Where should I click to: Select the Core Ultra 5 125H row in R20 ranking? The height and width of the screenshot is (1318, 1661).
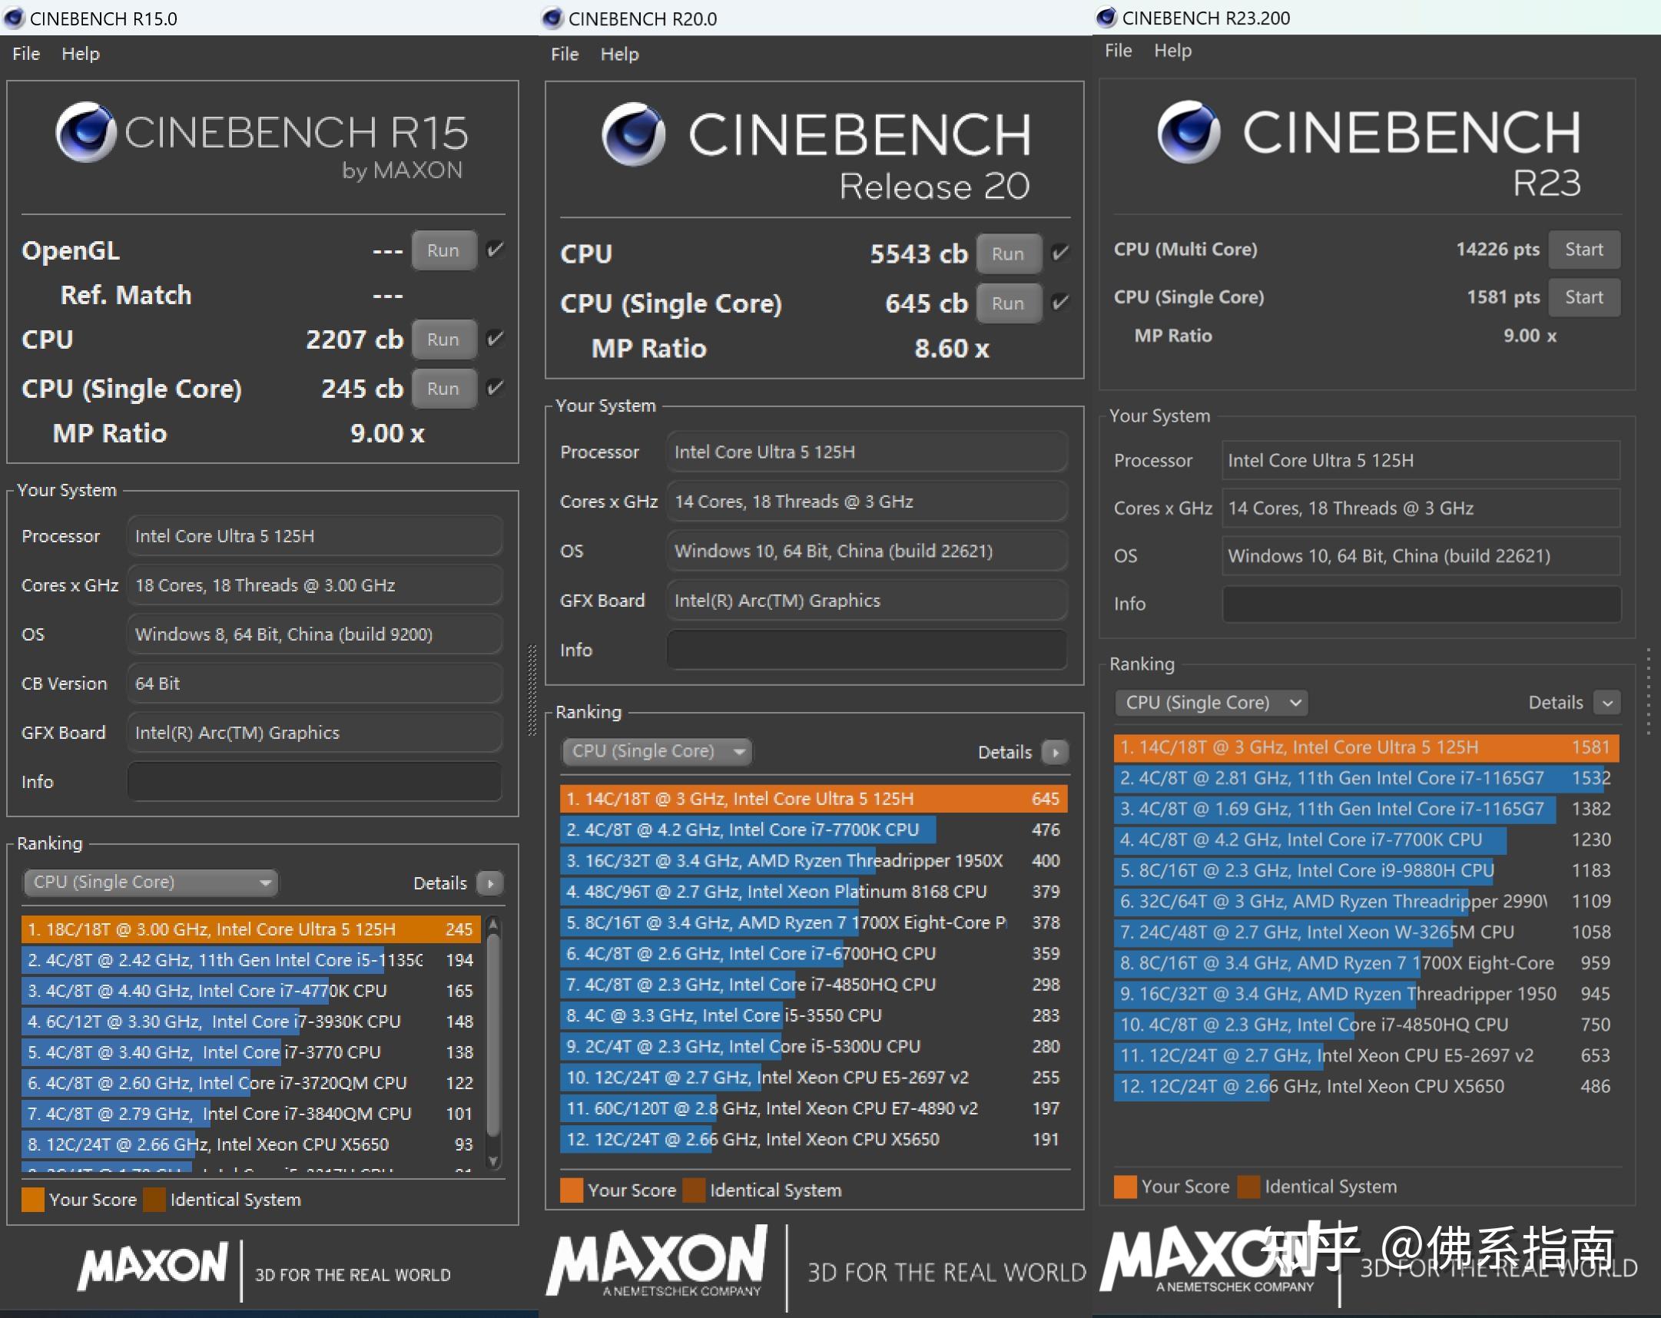(x=814, y=799)
